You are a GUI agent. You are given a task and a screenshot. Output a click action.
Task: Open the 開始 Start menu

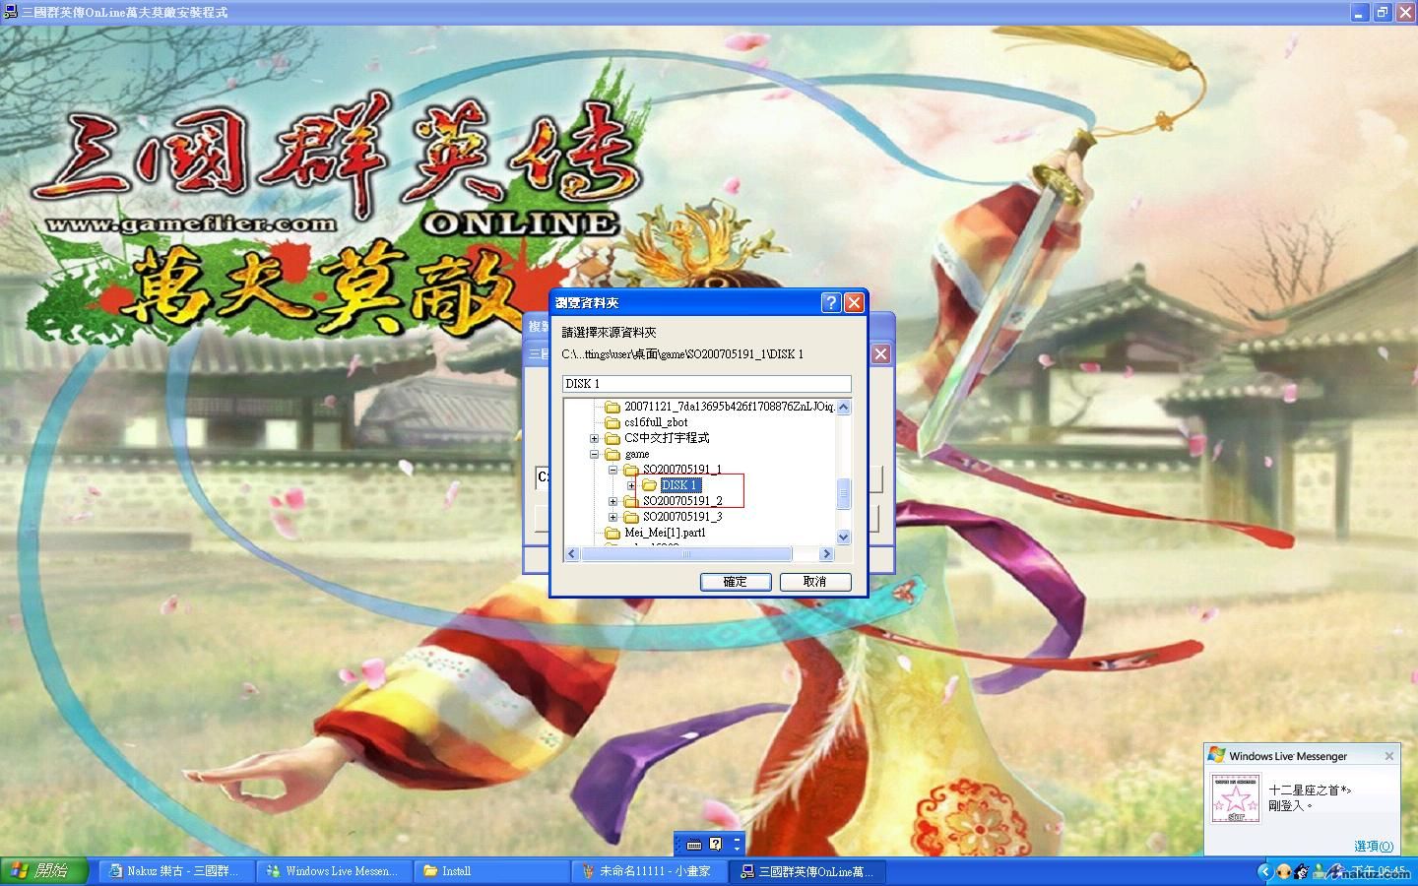(x=44, y=871)
